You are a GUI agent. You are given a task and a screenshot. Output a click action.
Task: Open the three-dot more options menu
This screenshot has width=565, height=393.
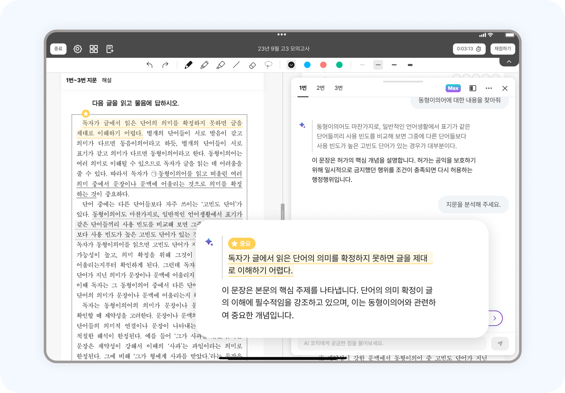click(x=489, y=88)
